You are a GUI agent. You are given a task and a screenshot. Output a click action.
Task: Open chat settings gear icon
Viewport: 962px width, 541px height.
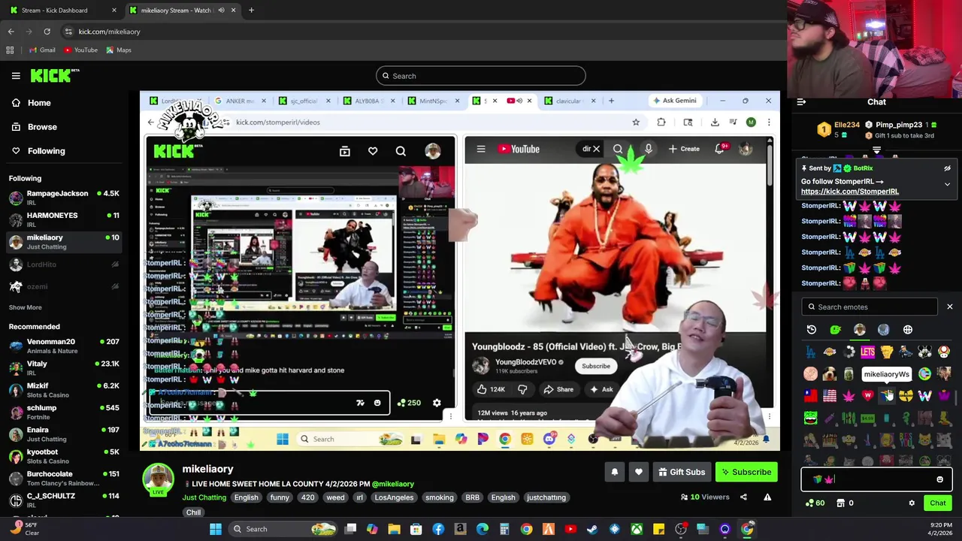(912, 503)
